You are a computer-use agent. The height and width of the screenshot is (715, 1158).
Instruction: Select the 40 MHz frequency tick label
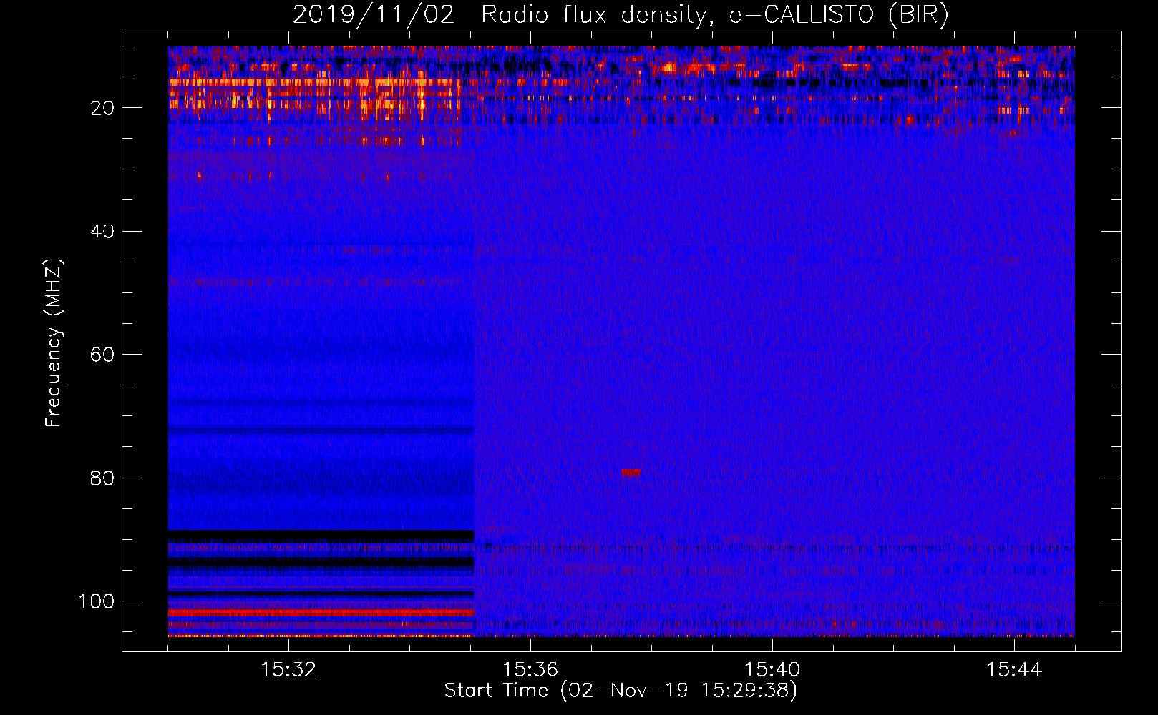[x=102, y=231]
